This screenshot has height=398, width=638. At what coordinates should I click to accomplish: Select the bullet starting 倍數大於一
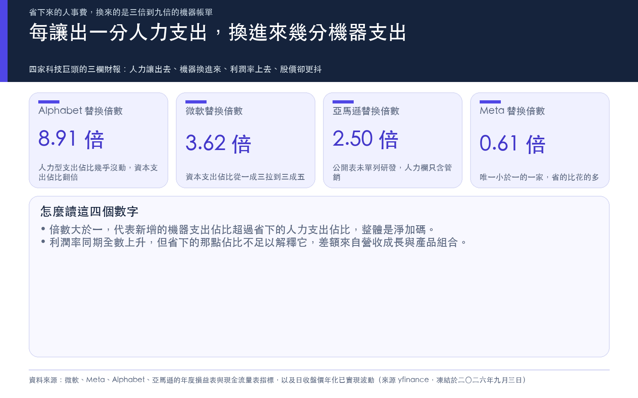click(x=238, y=230)
